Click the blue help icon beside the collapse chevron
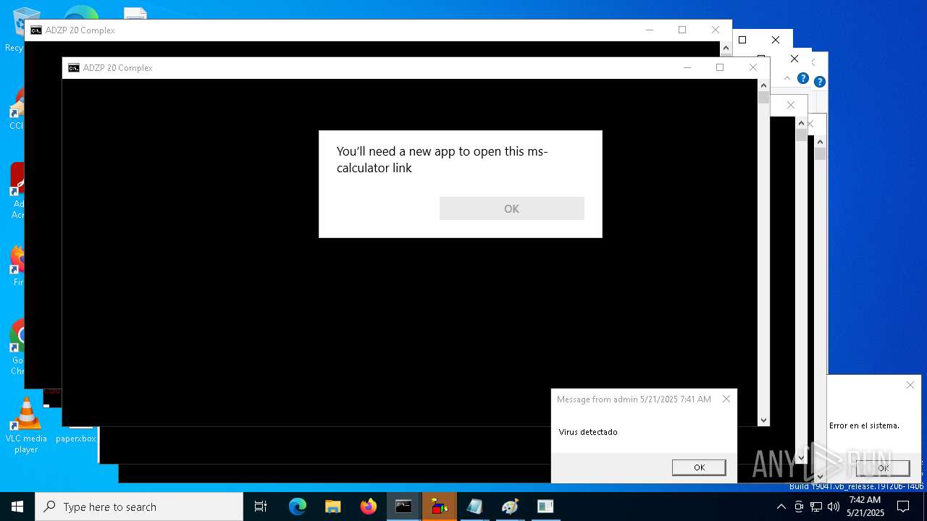The width and height of the screenshot is (927, 521). tap(802, 78)
